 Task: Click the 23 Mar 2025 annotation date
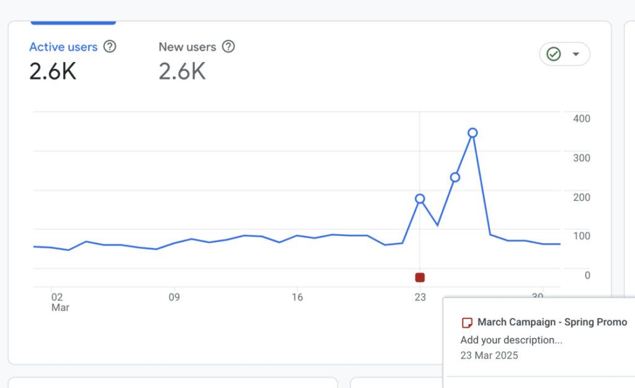tap(489, 356)
